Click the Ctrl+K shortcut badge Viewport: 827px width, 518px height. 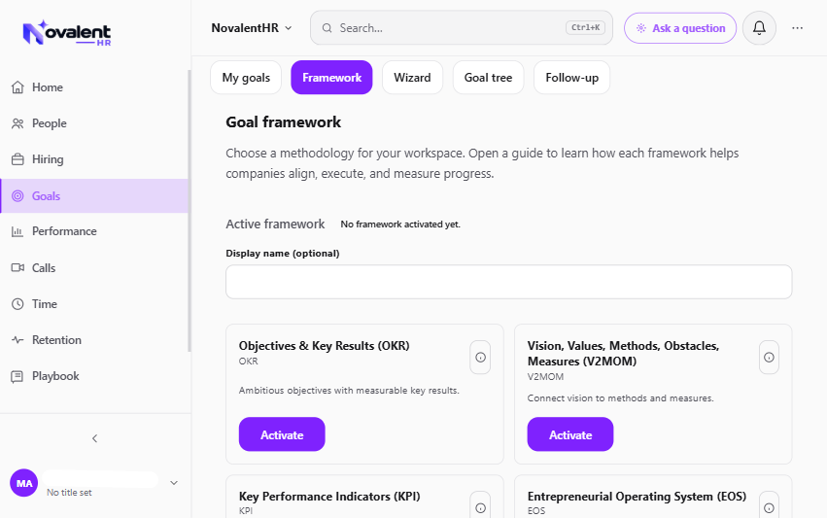585,27
